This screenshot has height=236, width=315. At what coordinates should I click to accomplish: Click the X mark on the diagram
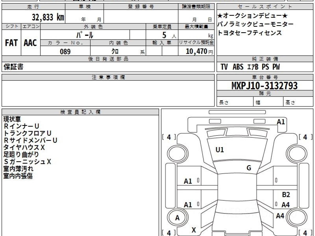tap(194, 230)
